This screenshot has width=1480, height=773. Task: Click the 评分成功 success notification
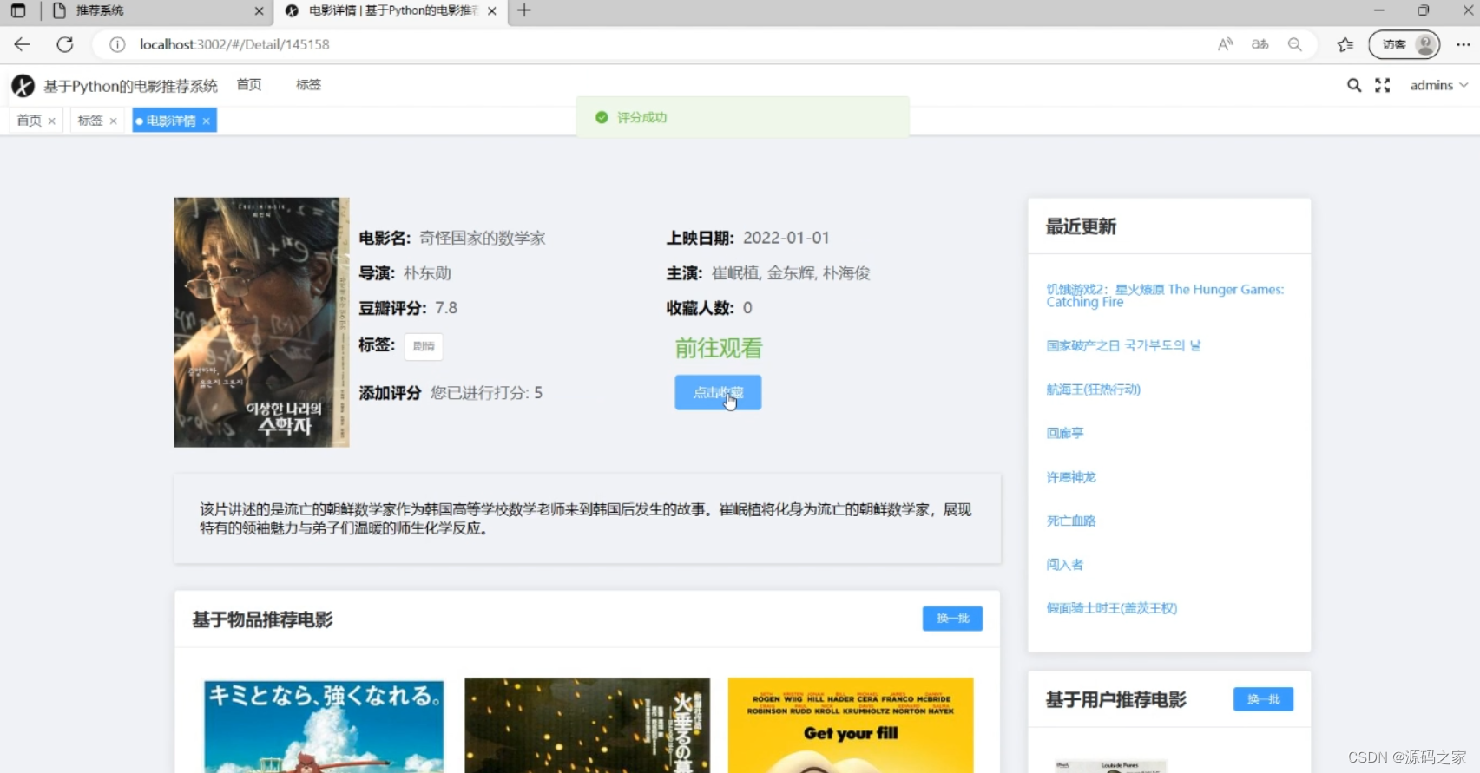tap(743, 117)
